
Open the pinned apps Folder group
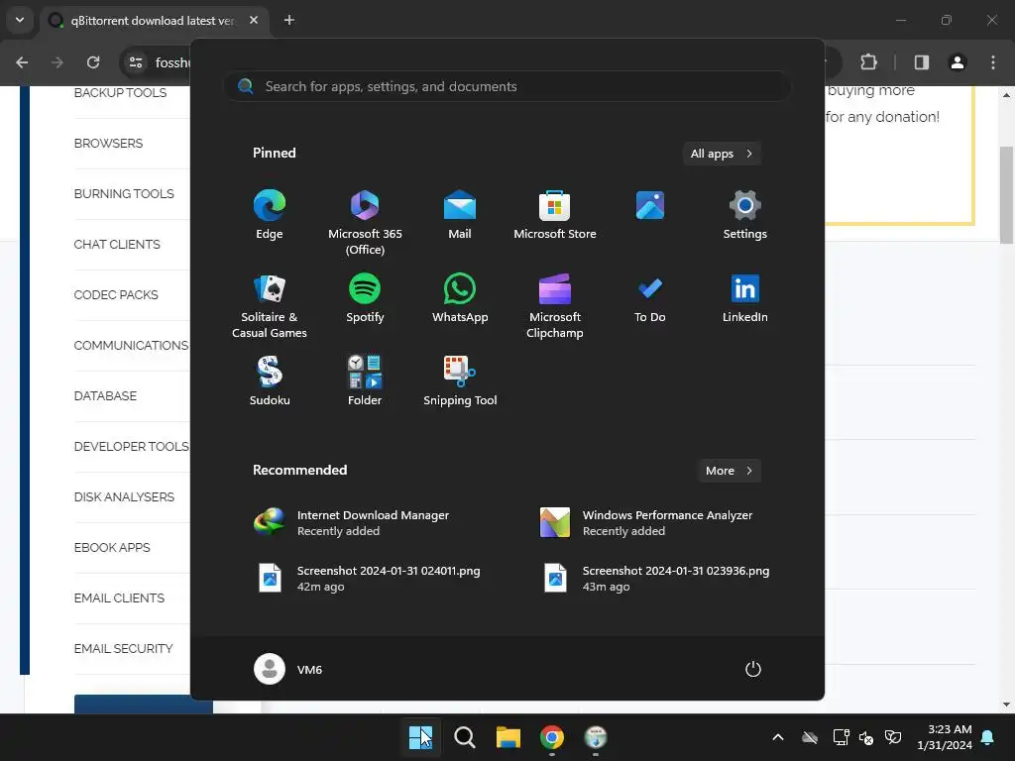tap(365, 380)
